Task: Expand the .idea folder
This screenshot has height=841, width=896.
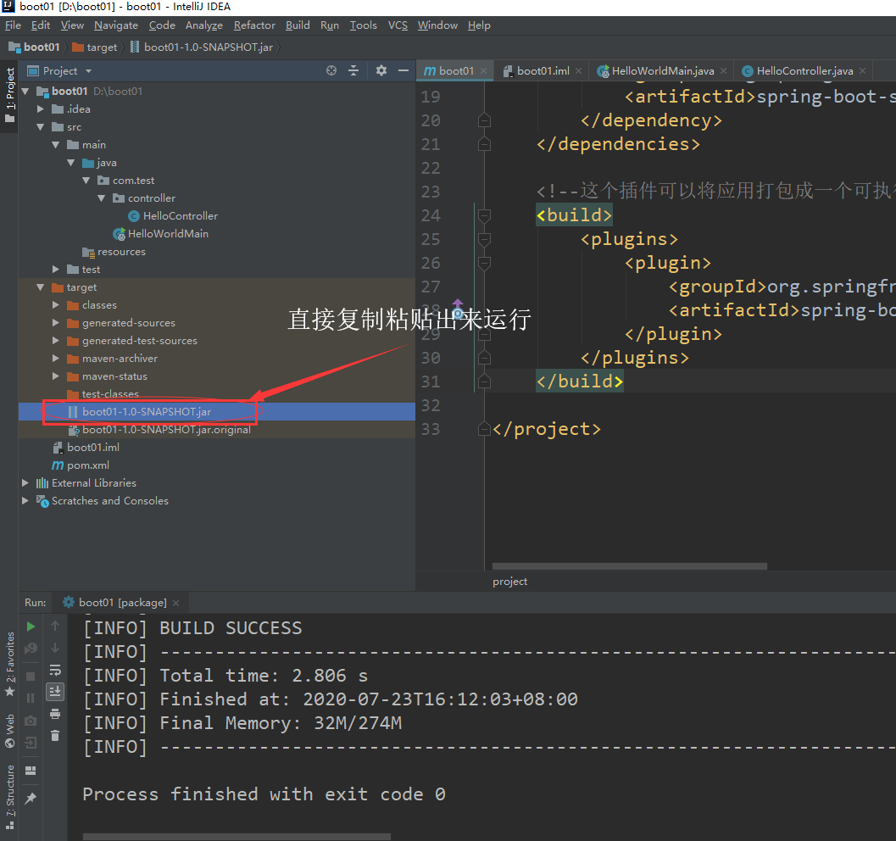Action: point(41,109)
